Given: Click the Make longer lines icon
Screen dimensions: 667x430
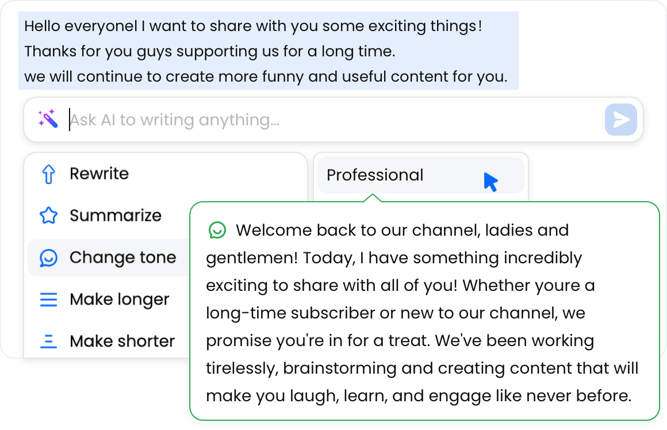Looking at the screenshot, I should (49, 300).
